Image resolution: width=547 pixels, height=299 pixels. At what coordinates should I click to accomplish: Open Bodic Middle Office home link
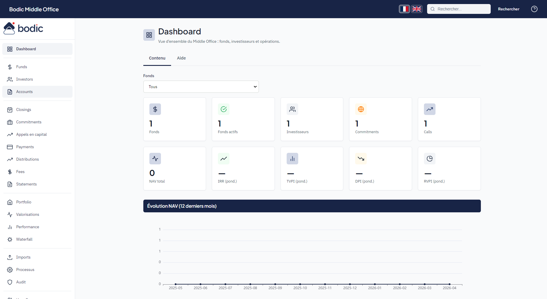click(34, 9)
